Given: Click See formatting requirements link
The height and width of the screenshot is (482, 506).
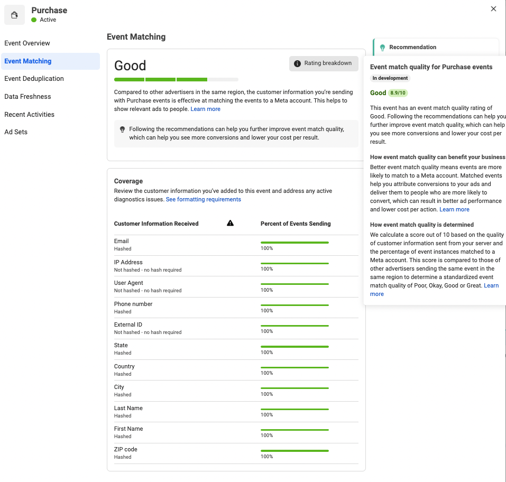Looking at the screenshot, I should (203, 200).
